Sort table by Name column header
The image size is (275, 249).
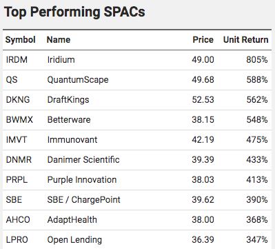coord(59,40)
